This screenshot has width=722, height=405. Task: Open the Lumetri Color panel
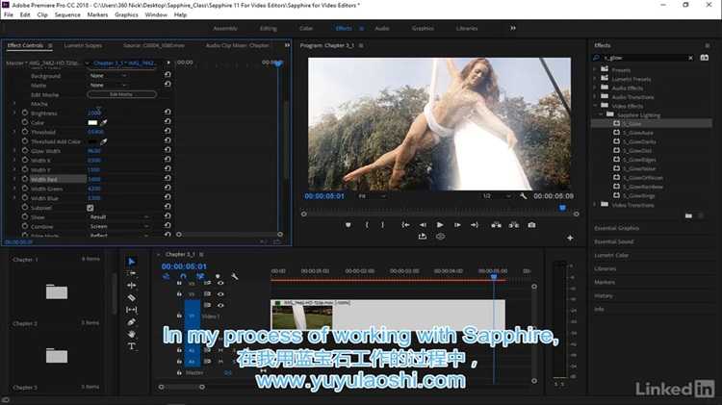[611, 255]
